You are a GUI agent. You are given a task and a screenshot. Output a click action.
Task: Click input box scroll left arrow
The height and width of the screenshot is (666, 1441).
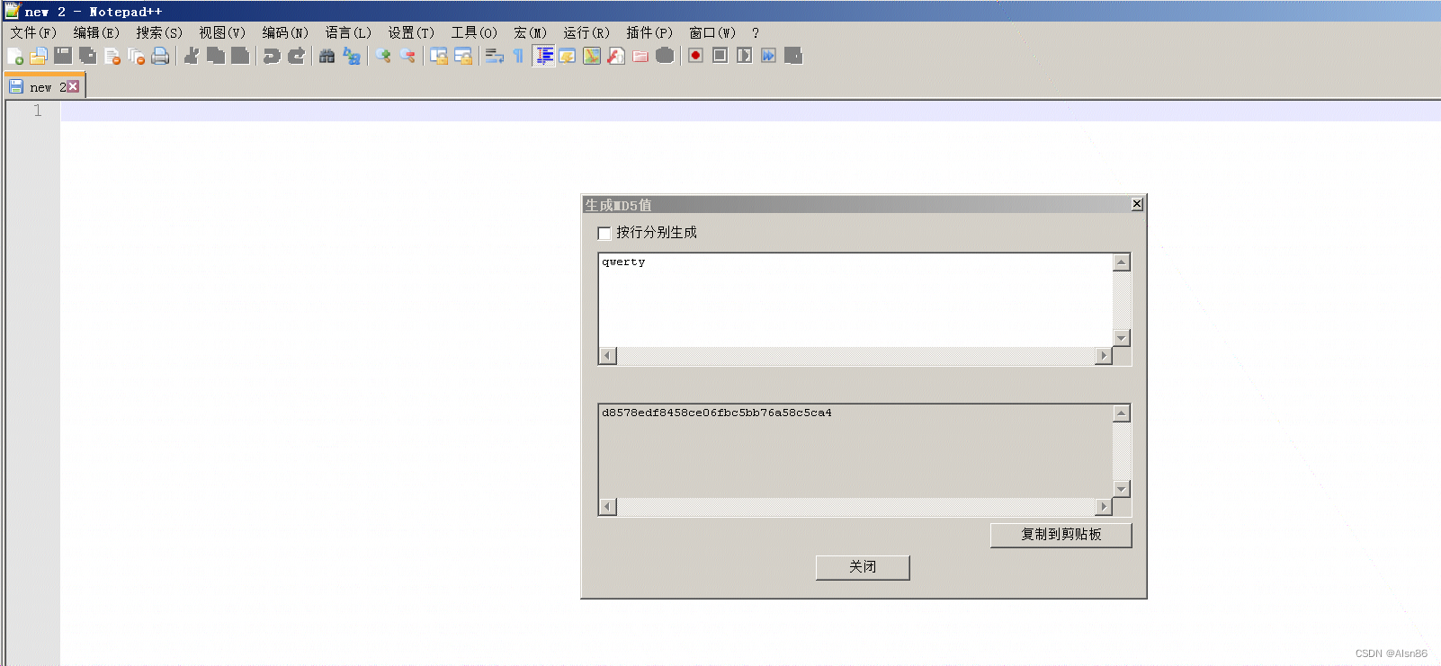(x=608, y=356)
